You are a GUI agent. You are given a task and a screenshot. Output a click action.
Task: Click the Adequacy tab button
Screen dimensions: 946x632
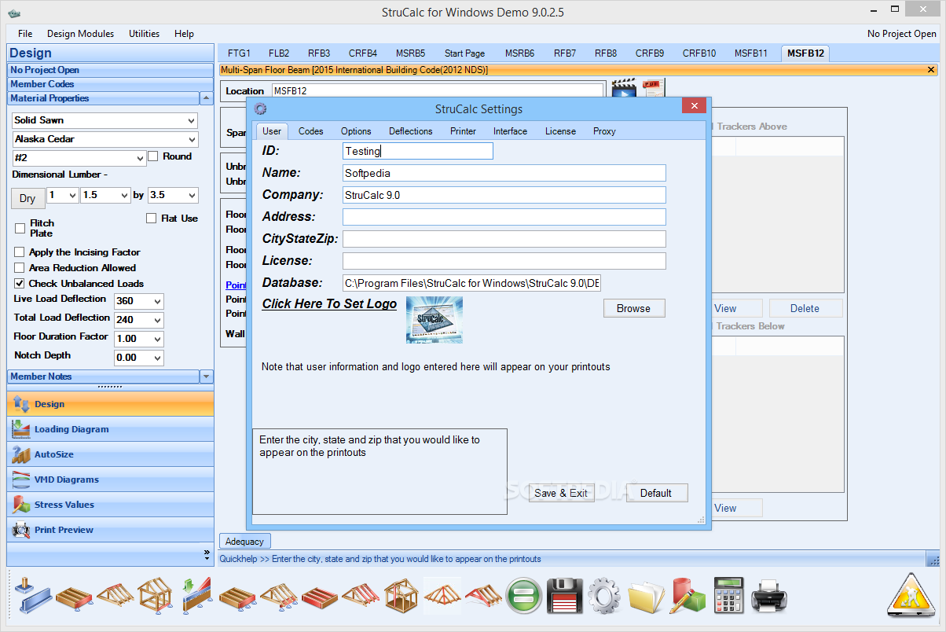click(244, 541)
